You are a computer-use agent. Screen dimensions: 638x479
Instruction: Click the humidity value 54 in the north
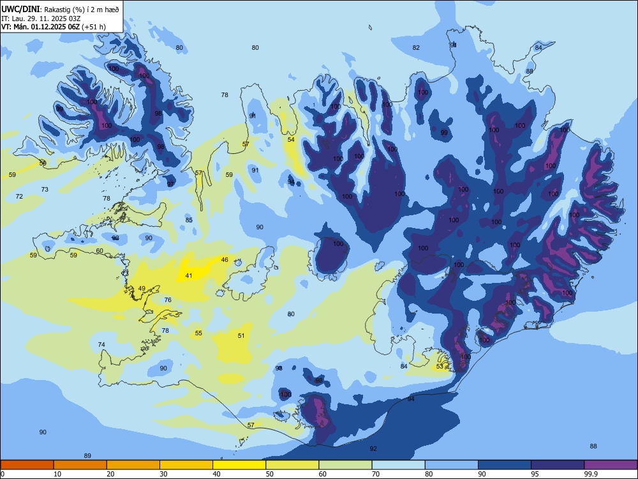291,140
